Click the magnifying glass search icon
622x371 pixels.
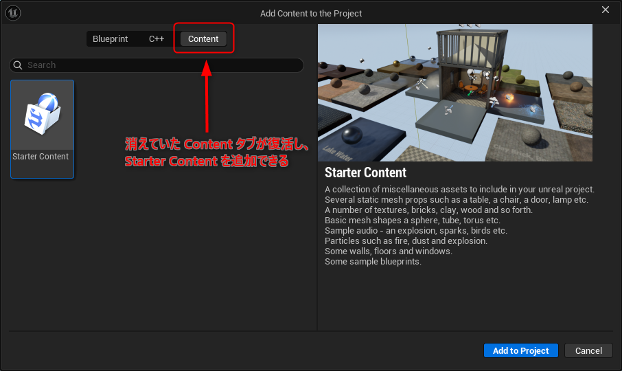(18, 65)
